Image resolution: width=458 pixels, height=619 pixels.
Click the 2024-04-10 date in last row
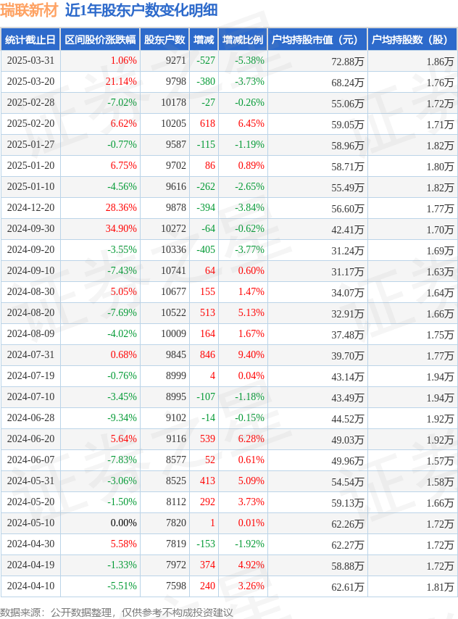pos(30,586)
